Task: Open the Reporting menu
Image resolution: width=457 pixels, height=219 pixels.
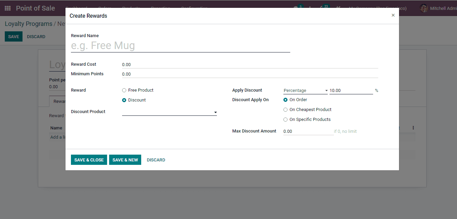Action: [x=160, y=8]
